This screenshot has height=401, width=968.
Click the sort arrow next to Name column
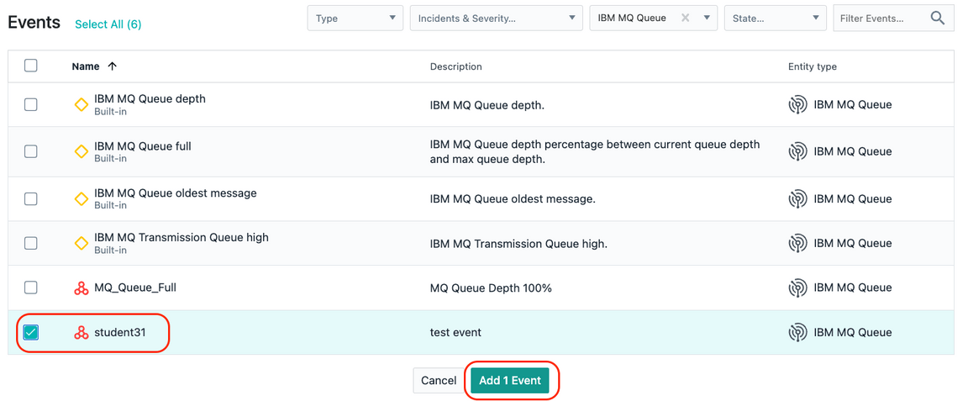tap(112, 66)
